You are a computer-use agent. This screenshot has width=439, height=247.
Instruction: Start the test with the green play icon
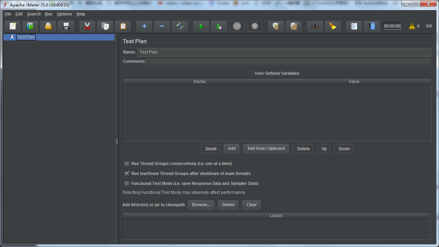click(x=201, y=26)
